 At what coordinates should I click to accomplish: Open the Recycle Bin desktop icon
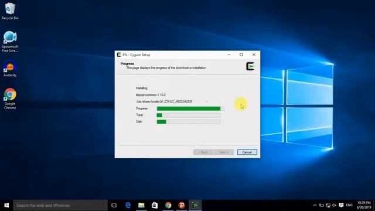pyautogui.click(x=10, y=11)
